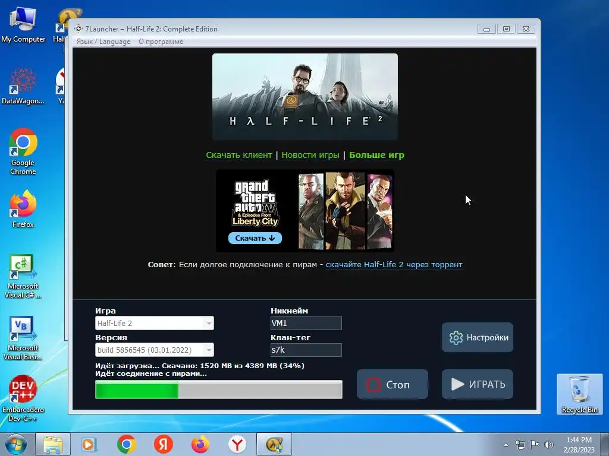Click the 7Launcher icon in the title bar
The width and height of the screenshot is (609, 456).
[x=79, y=28]
